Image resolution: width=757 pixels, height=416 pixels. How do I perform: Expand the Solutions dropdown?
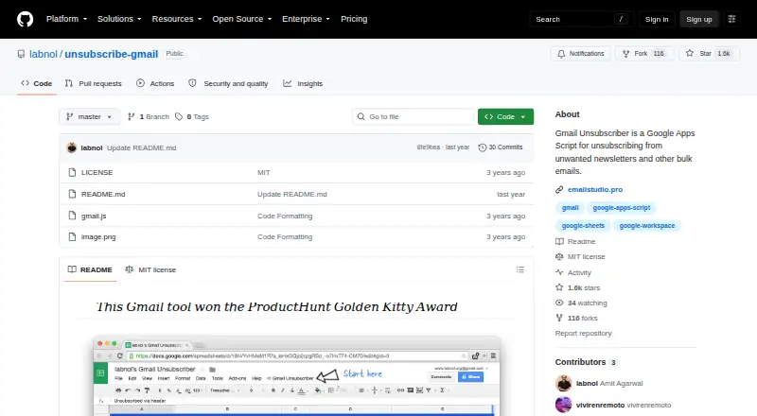(119, 19)
